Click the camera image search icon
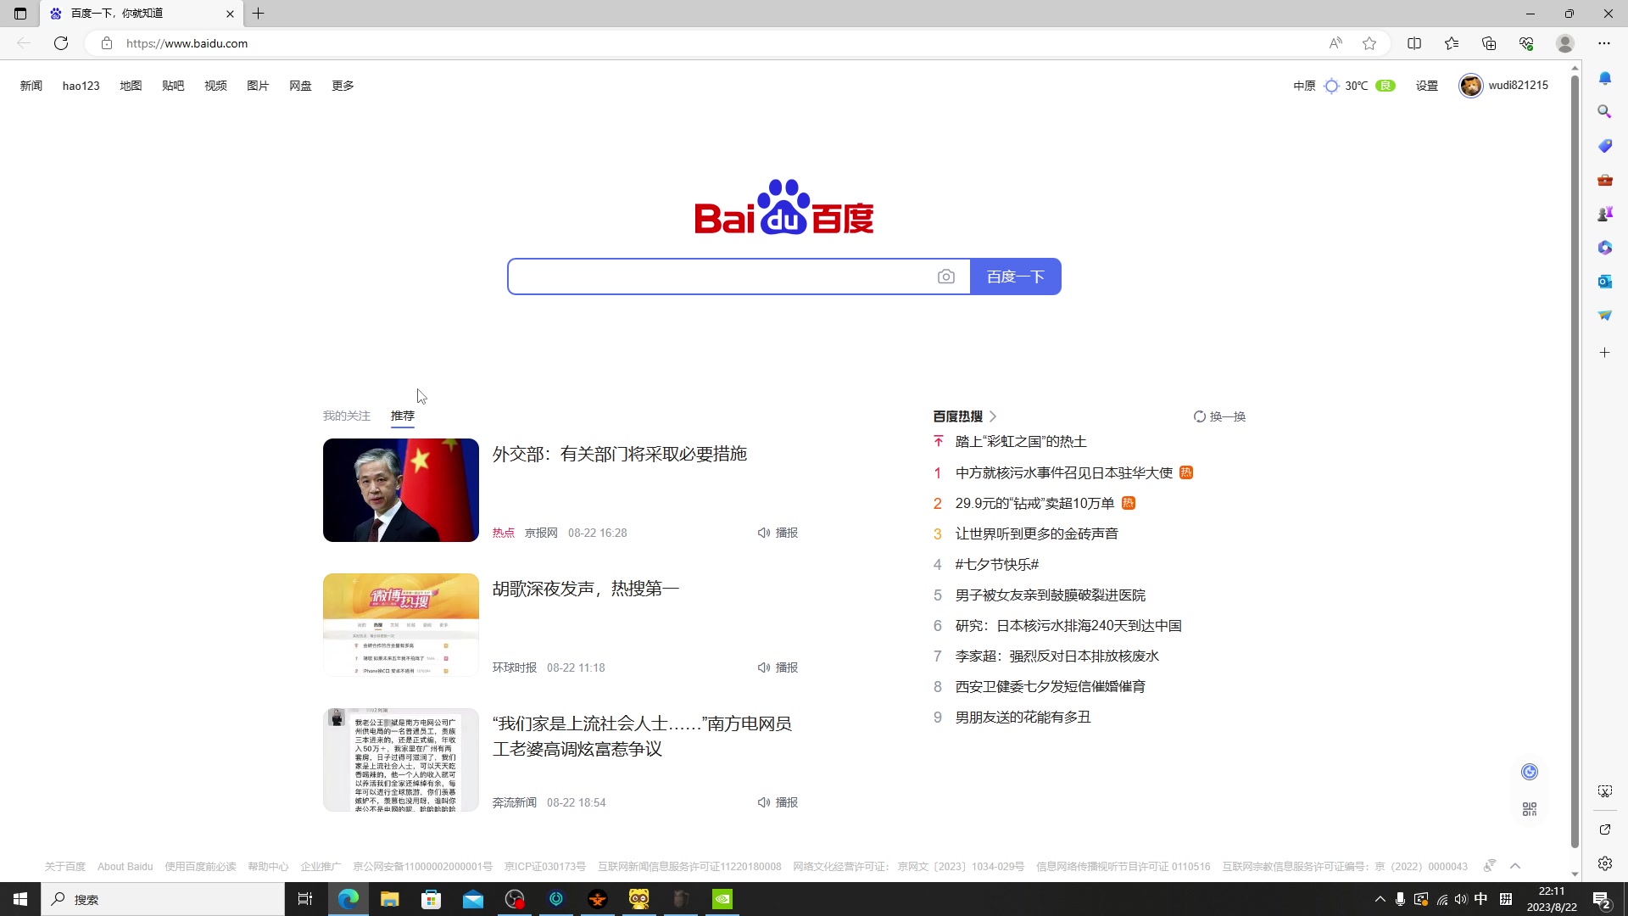The height and width of the screenshot is (916, 1628). point(945,276)
